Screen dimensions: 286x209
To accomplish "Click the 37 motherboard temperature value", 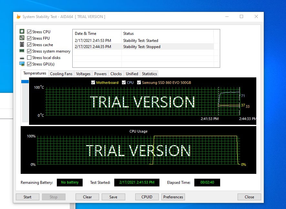I will [243, 105].
